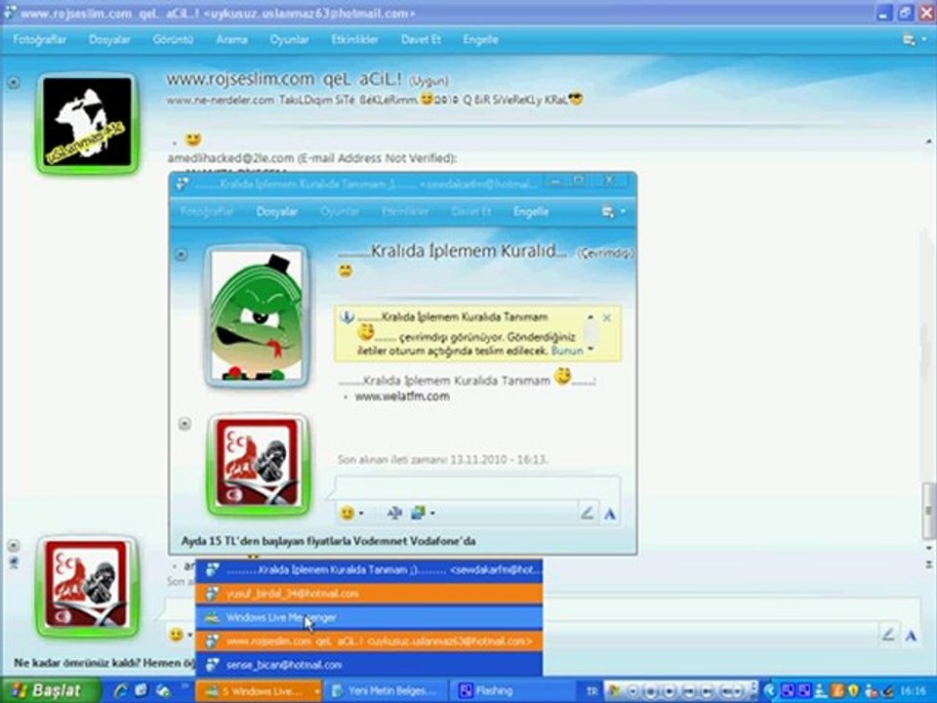Click www.rojseslim.com qeL aCiL.! contact name

tap(284, 79)
